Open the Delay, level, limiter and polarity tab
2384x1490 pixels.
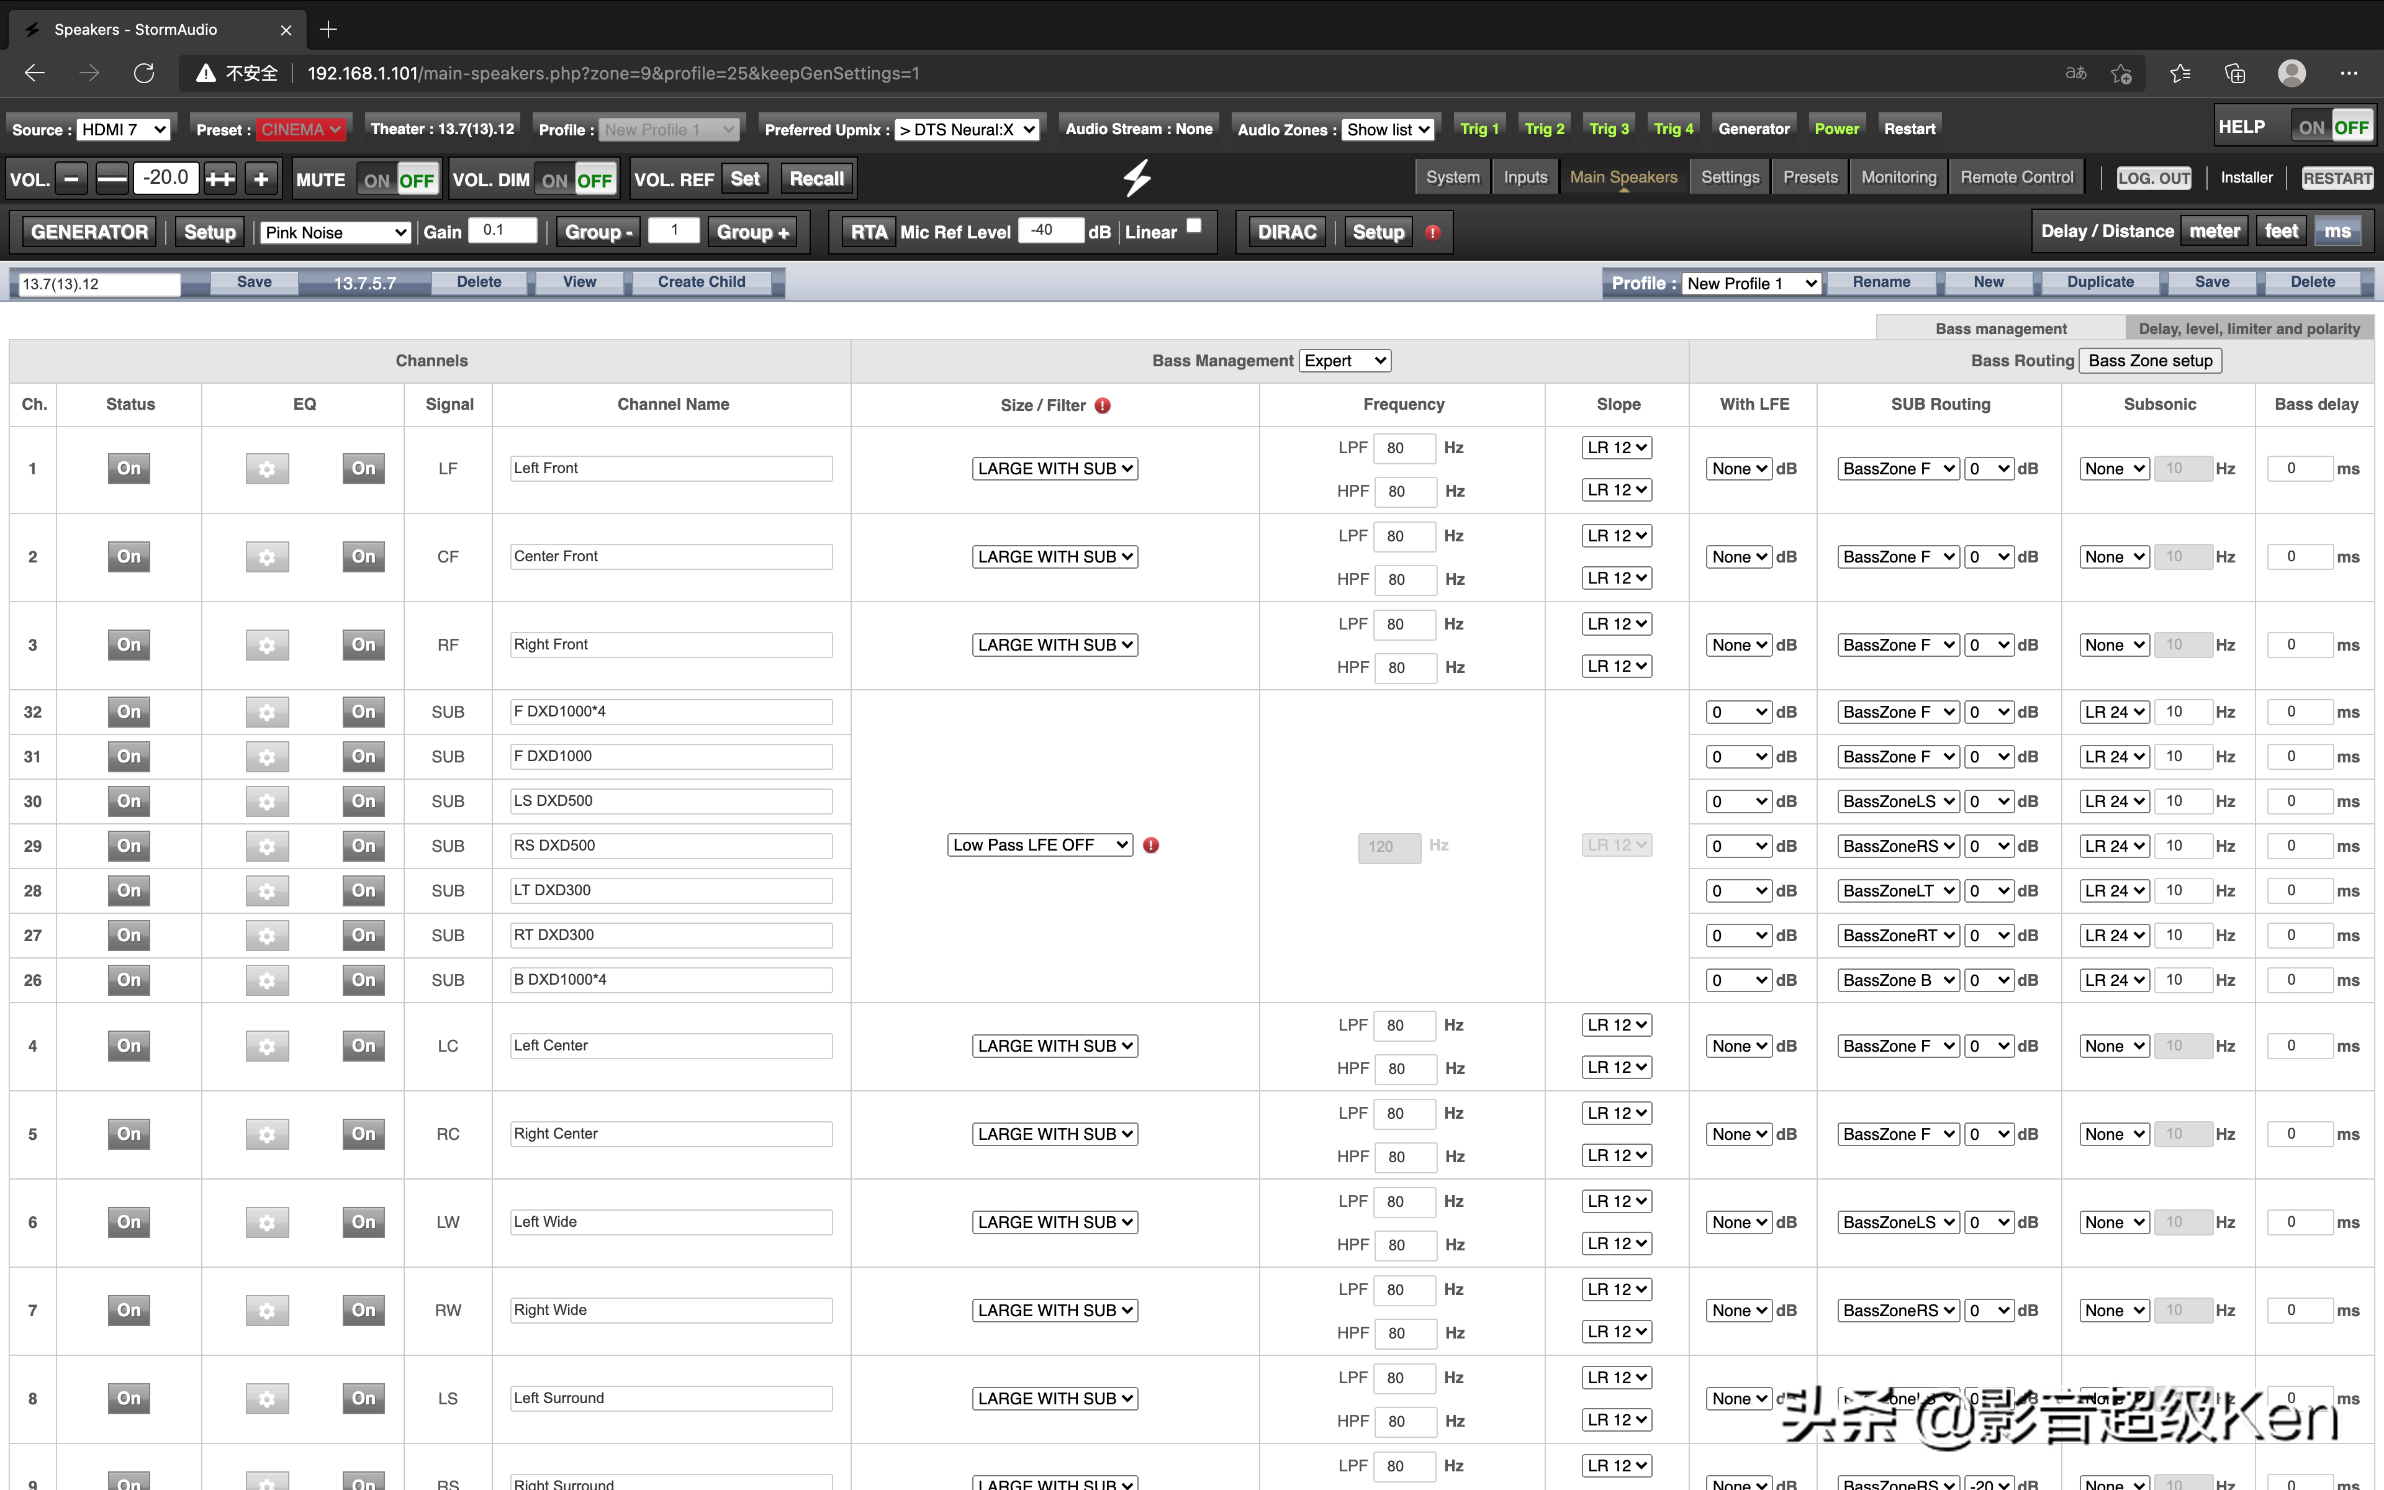pos(2249,328)
